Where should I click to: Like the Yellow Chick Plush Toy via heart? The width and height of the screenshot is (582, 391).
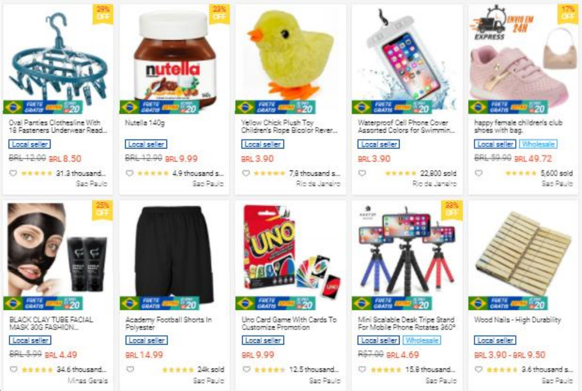pyautogui.click(x=246, y=173)
